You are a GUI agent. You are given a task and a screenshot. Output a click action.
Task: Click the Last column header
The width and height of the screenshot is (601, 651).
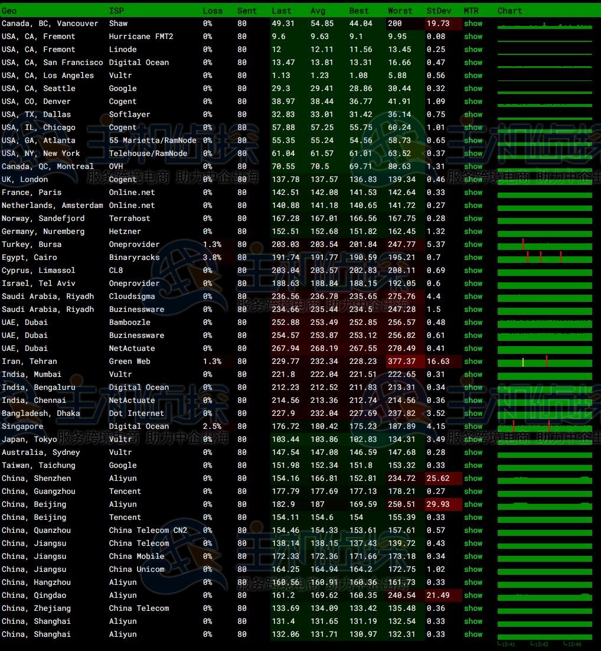coord(282,11)
